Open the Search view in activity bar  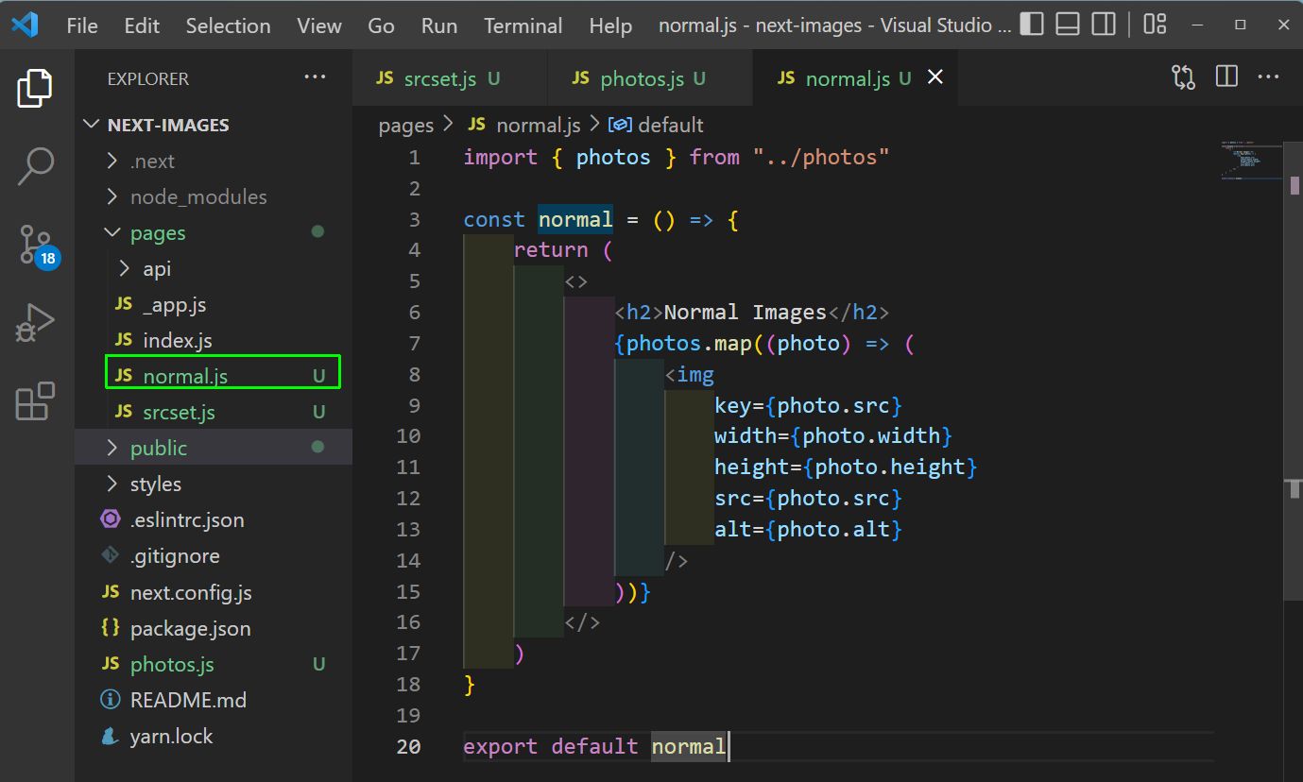click(35, 165)
